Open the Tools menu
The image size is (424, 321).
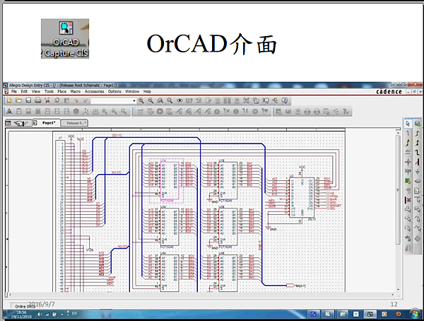(49, 91)
